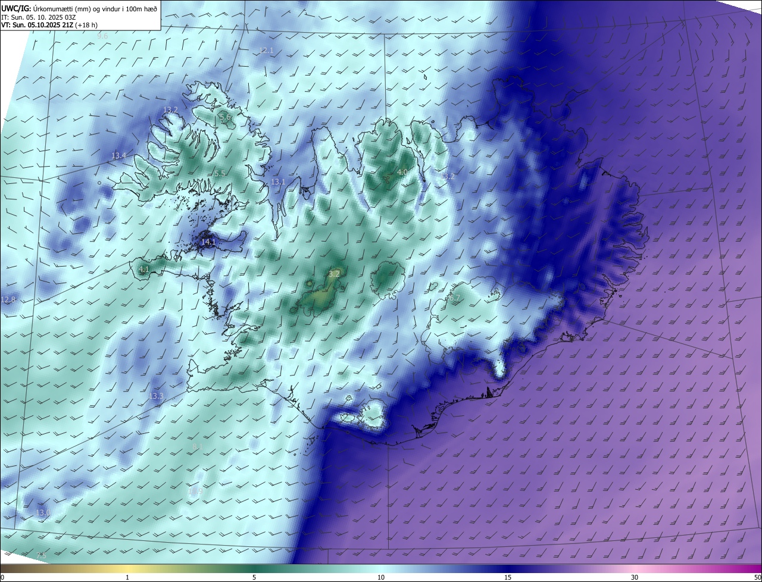Click the 10 tick on color scale

pyautogui.click(x=381, y=577)
